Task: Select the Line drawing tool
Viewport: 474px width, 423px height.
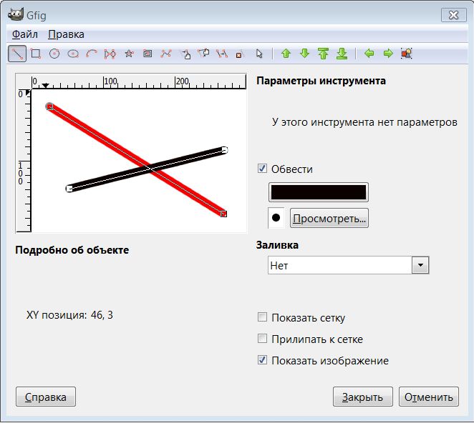Action: click(17, 54)
